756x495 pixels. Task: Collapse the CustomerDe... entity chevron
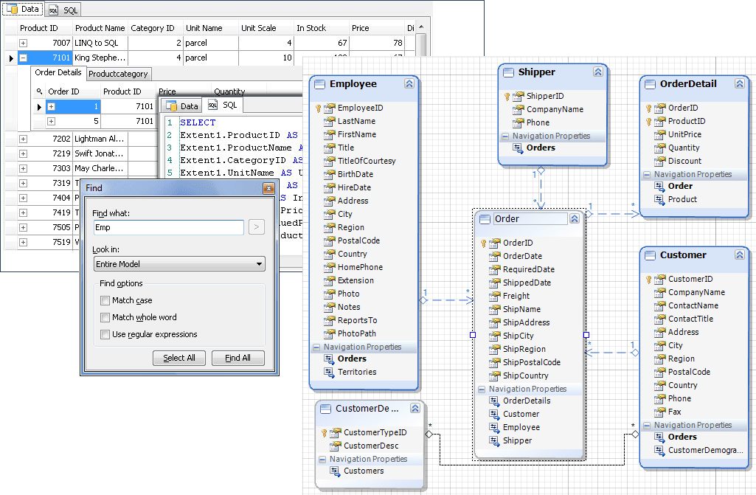415,408
